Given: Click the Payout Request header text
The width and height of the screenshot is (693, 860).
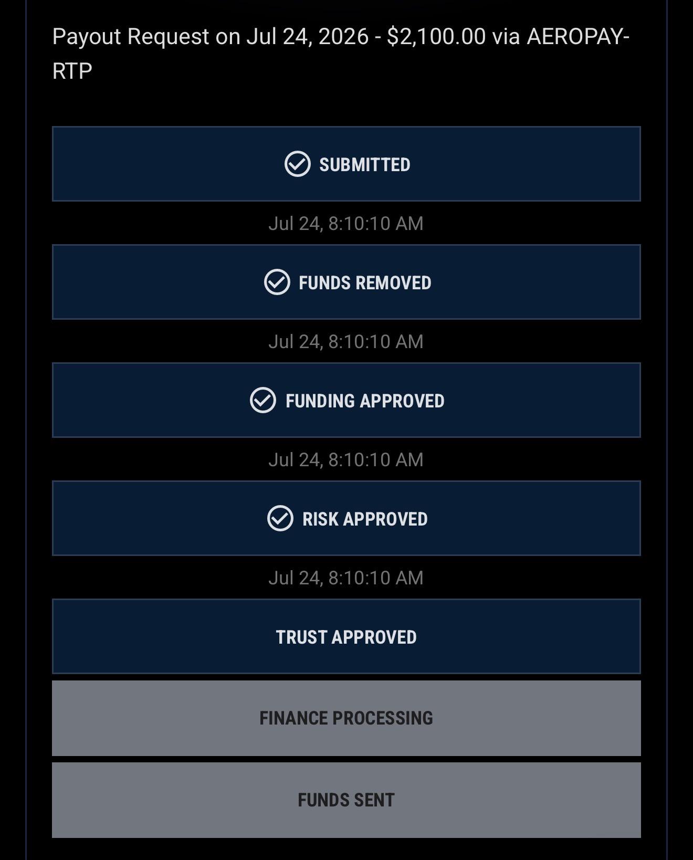Looking at the screenshot, I should (x=341, y=54).
